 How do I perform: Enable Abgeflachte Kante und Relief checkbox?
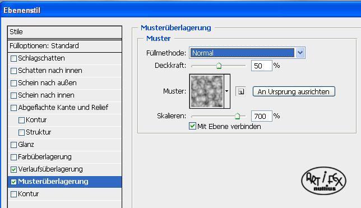[13, 108]
